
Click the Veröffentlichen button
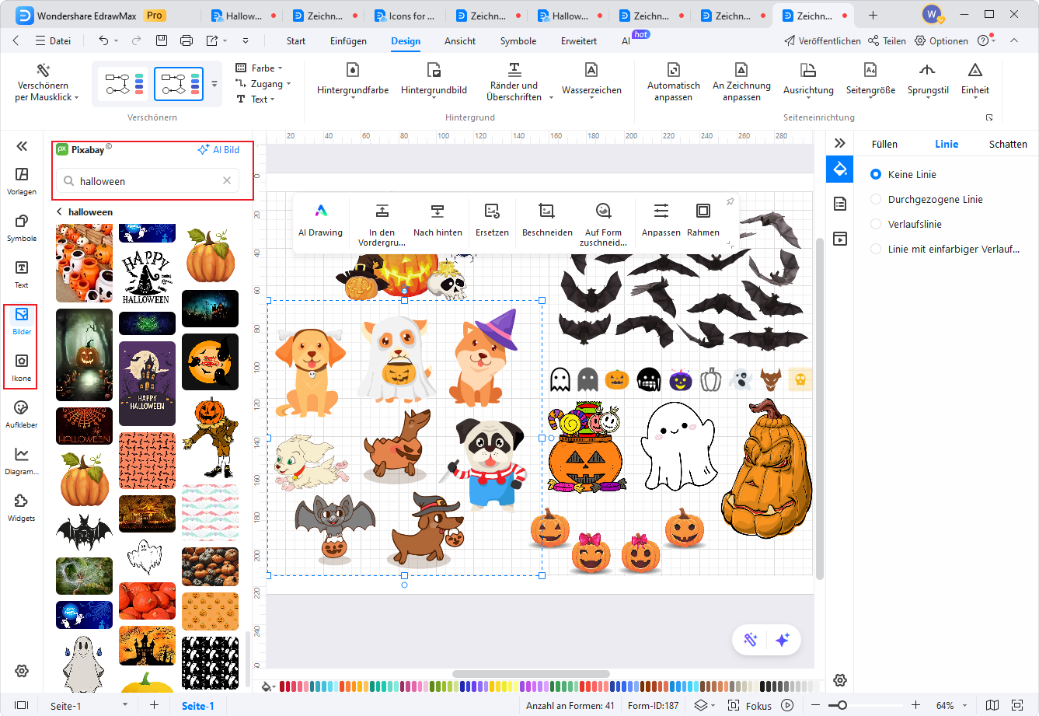pos(821,40)
